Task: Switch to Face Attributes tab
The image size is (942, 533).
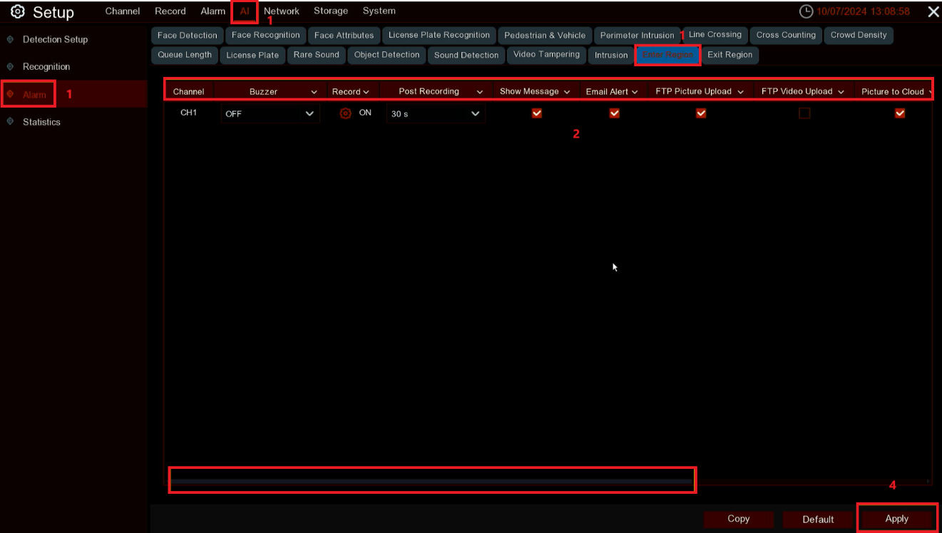Action: (344, 36)
